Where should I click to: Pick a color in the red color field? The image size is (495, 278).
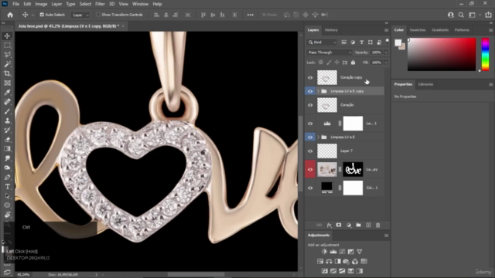pos(442,54)
